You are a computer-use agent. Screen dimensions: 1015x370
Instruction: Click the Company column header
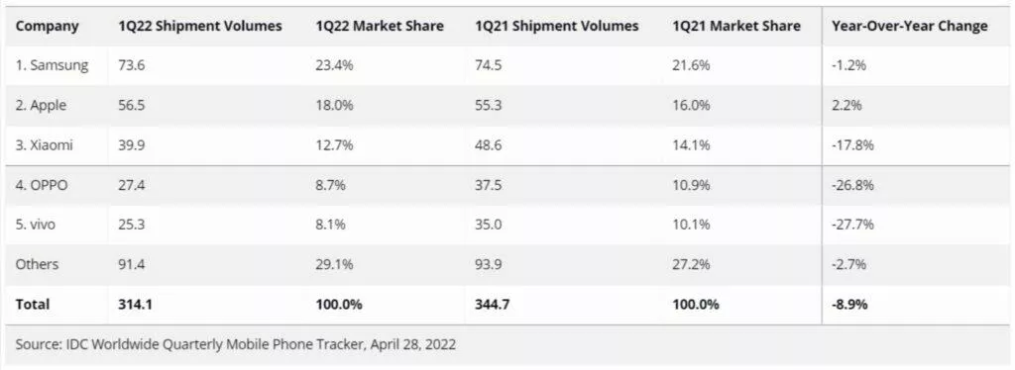tap(47, 26)
